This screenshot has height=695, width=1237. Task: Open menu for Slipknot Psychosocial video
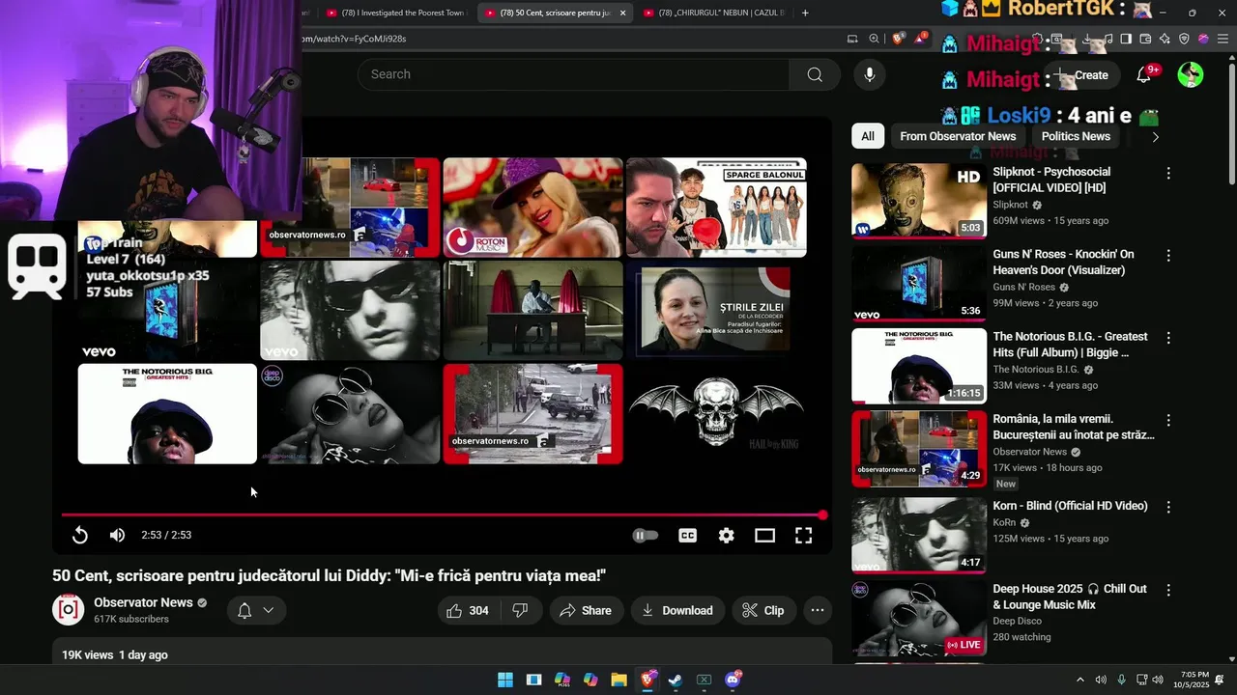point(1167,173)
